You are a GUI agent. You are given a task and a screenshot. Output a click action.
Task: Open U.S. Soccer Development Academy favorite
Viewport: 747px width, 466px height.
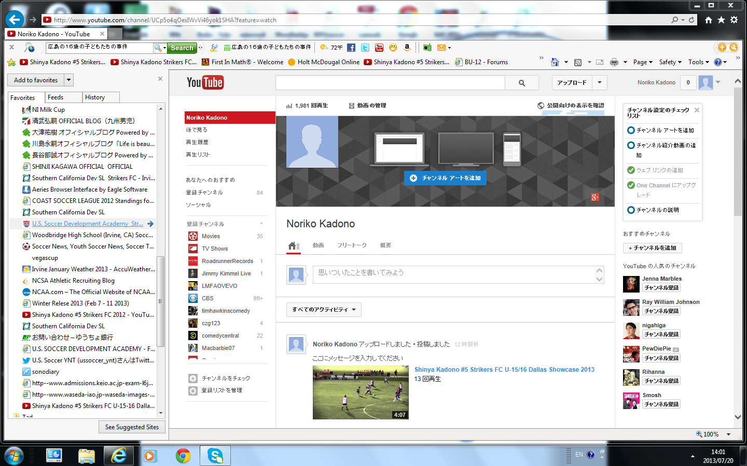click(87, 224)
